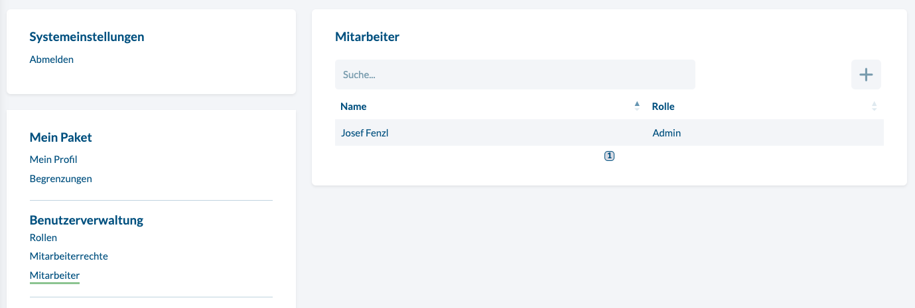Focus the Suche... search field
This screenshot has height=308, width=915.
[515, 74]
